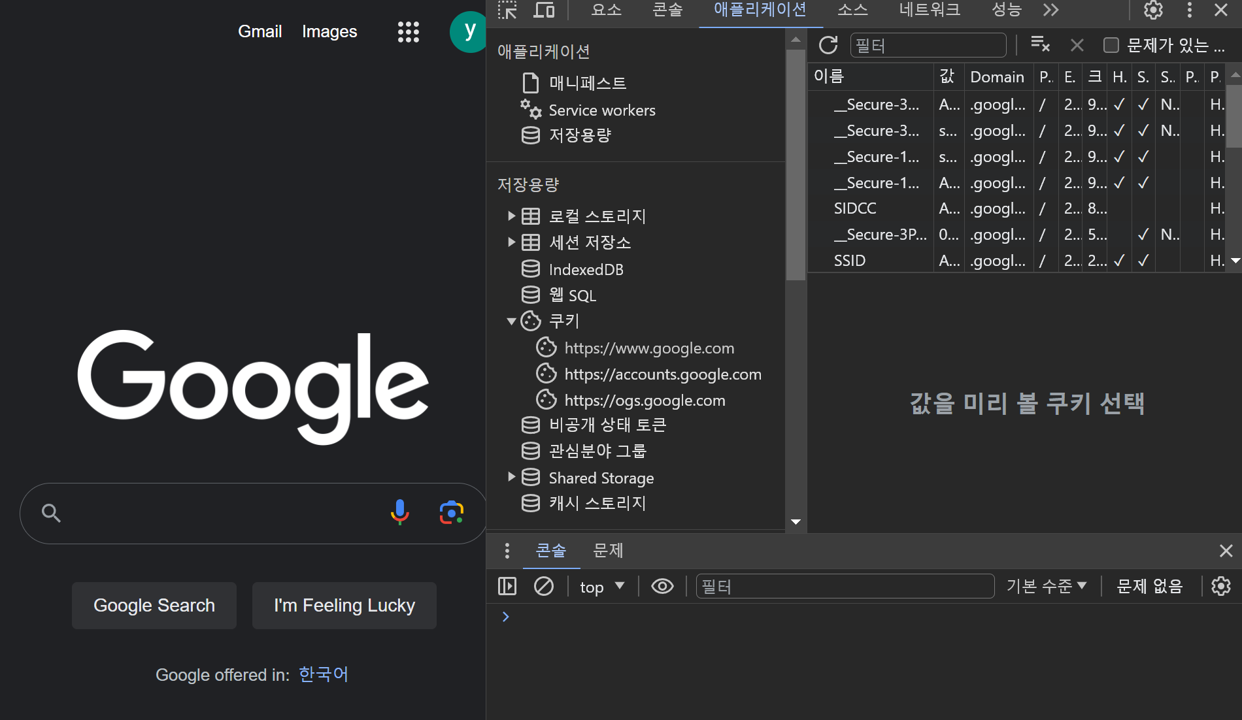
Task: Clear console icon
Action: tap(544, 586)
